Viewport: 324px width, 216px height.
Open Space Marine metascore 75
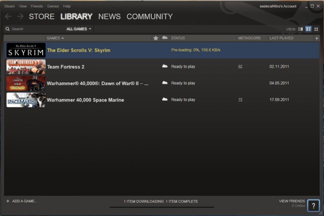click(240, 99)
